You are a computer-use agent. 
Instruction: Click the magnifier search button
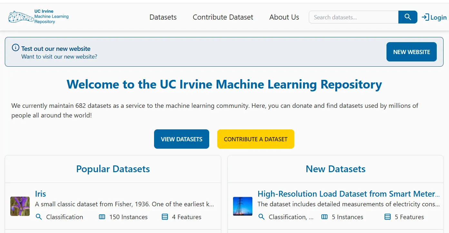[x=408, y=17]
